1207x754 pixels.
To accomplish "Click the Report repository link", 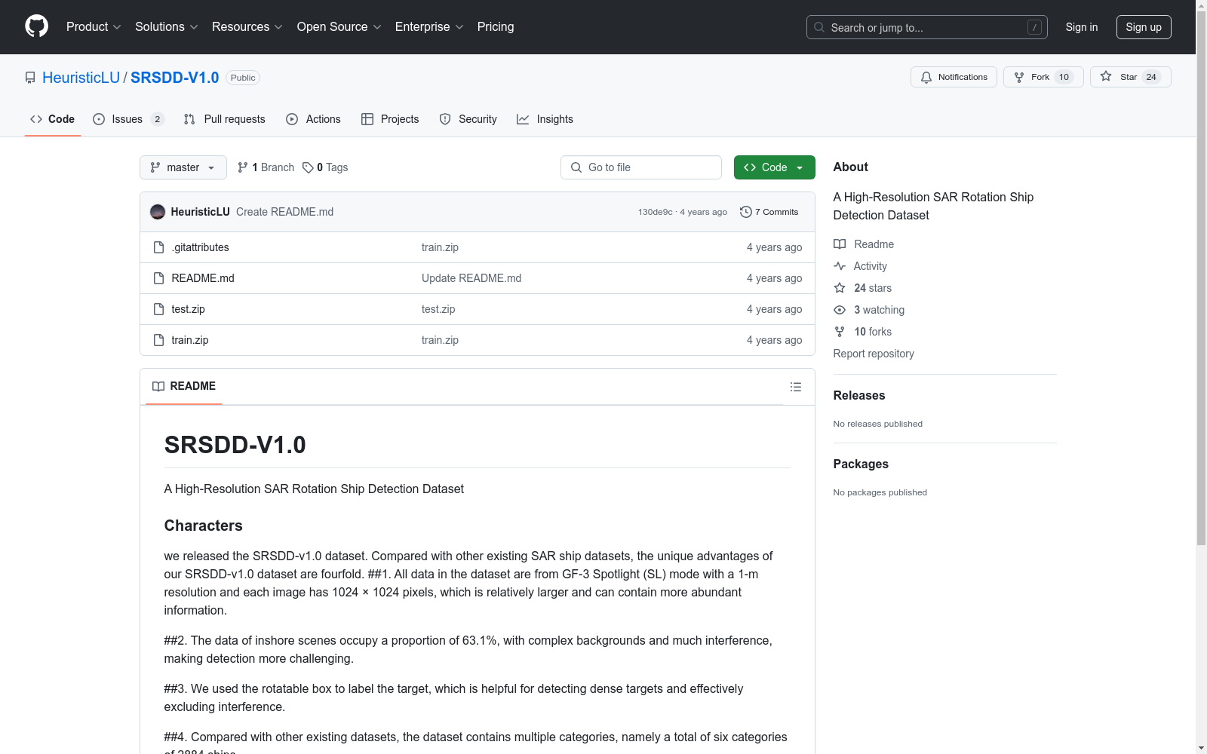I will point(874,354).
